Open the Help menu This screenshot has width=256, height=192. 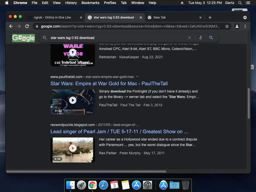click(152, 3)
